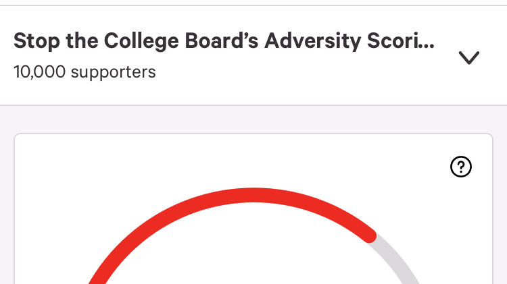Click the rounded end of the red arc
The width and height of the screenshot is (507, 284).
coord(369,235)
